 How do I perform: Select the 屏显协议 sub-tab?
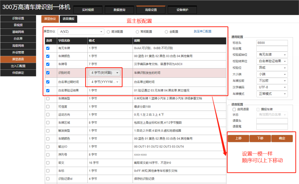coord(50,19)
